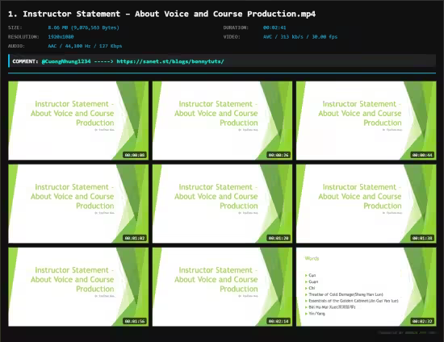The image size is (444, 342).
Task: Click the 1920x1080 resolution value
Action: coord(61,37)
